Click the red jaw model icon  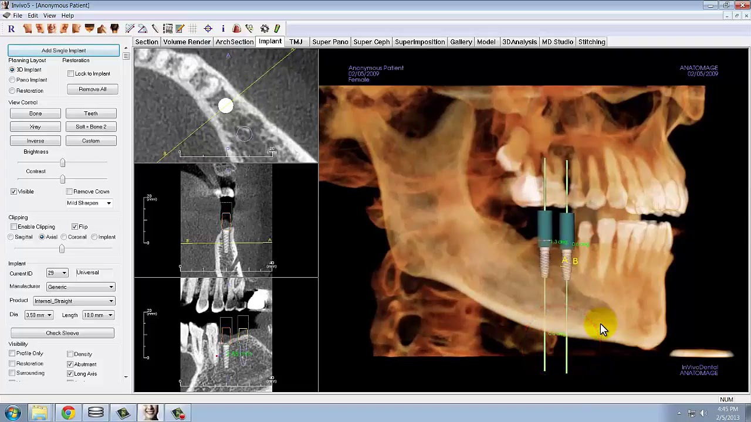[236, 28]
